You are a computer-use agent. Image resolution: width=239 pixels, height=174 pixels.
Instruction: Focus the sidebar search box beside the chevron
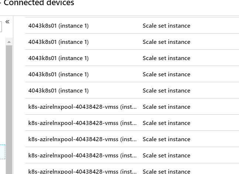(1, 27)
